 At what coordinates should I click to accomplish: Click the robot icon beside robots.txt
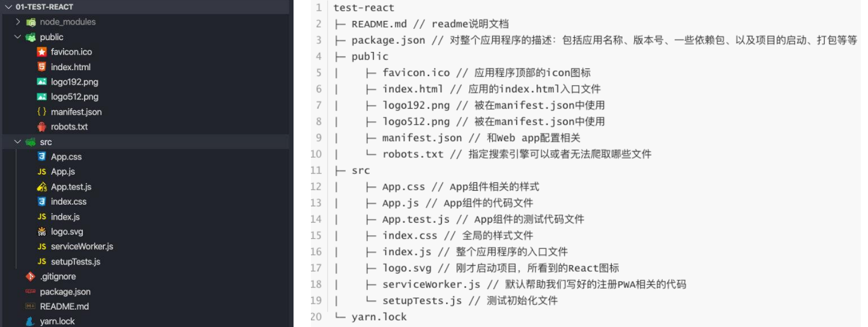point(41,127)
